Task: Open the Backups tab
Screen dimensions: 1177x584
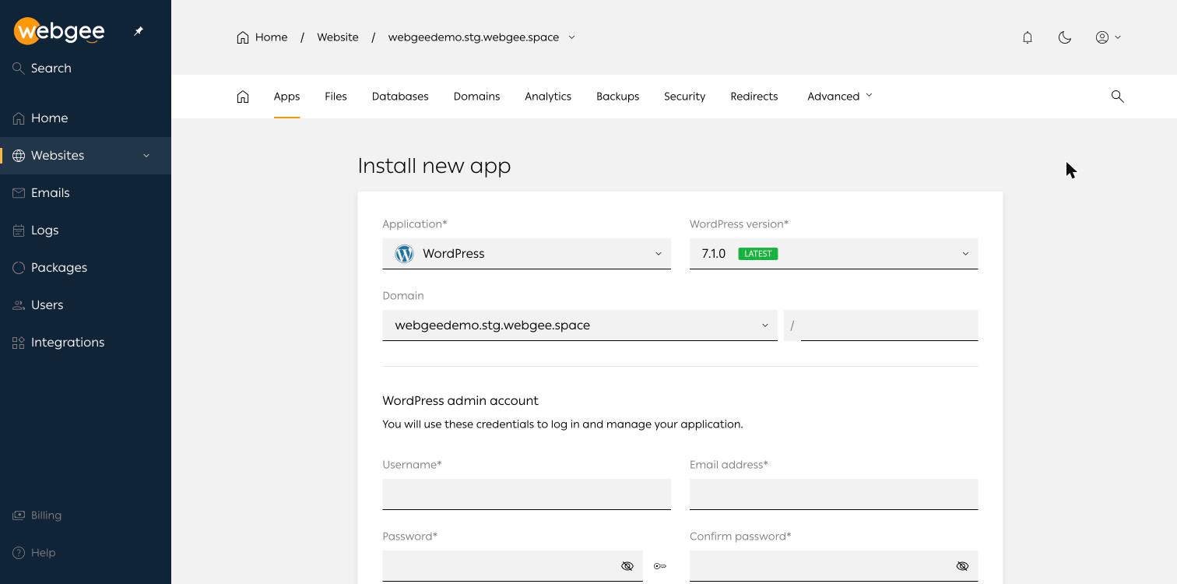Action: tap(618, 97)
